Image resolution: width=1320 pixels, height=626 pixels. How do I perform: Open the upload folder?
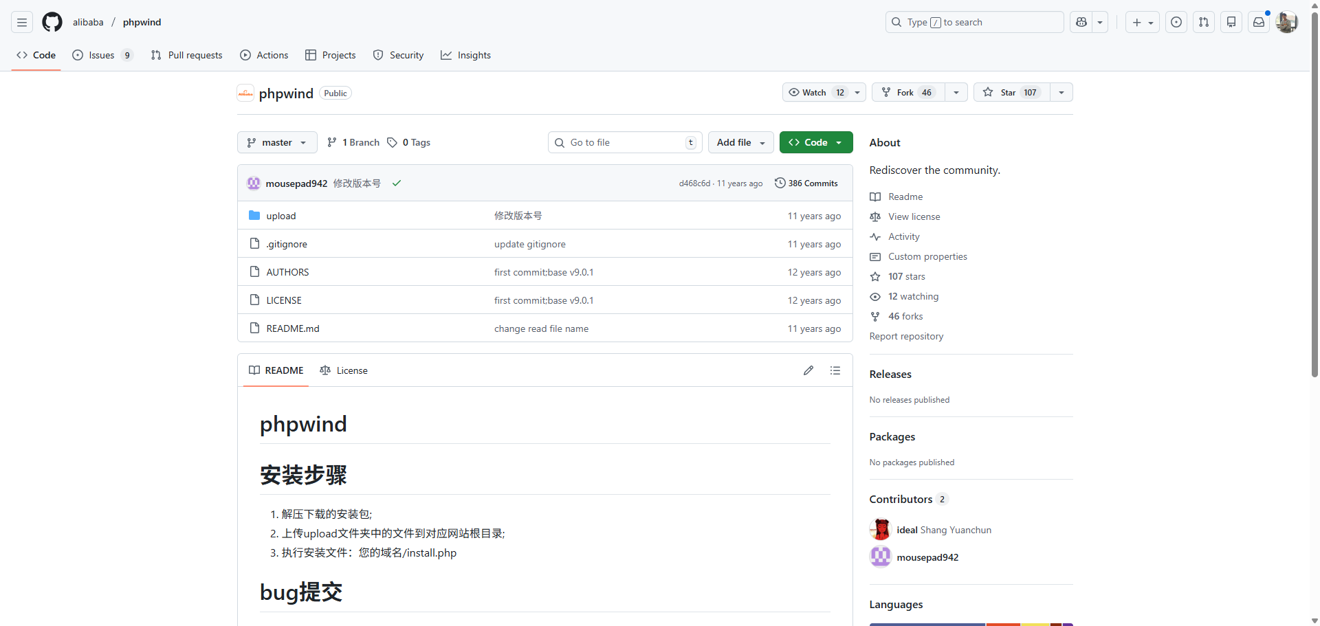coord(281,216)
